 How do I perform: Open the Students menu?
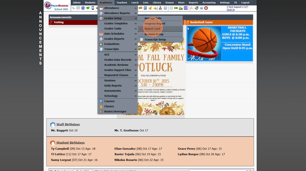click(x=90, y=2)
